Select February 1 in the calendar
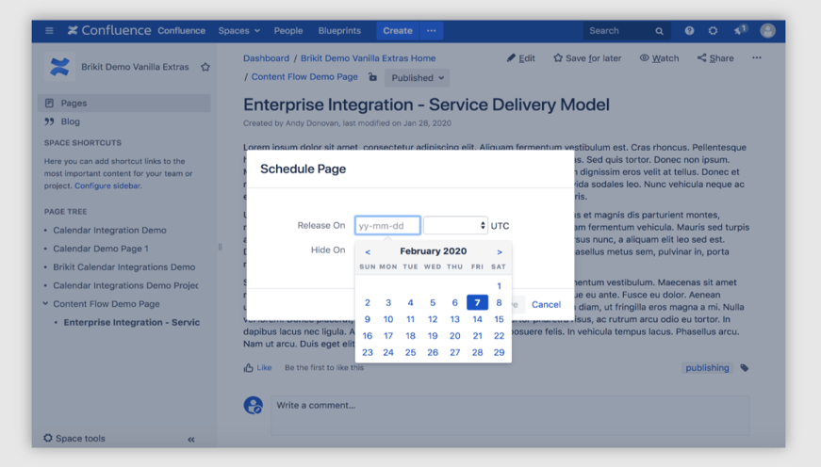The image size is (821, 467). click(x=499, y=286)
